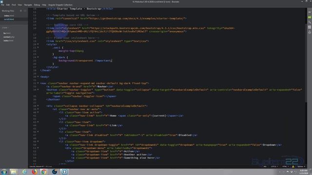
Task: Collapse the button navbar-toggler fold arrow
Action: (38, 89)
